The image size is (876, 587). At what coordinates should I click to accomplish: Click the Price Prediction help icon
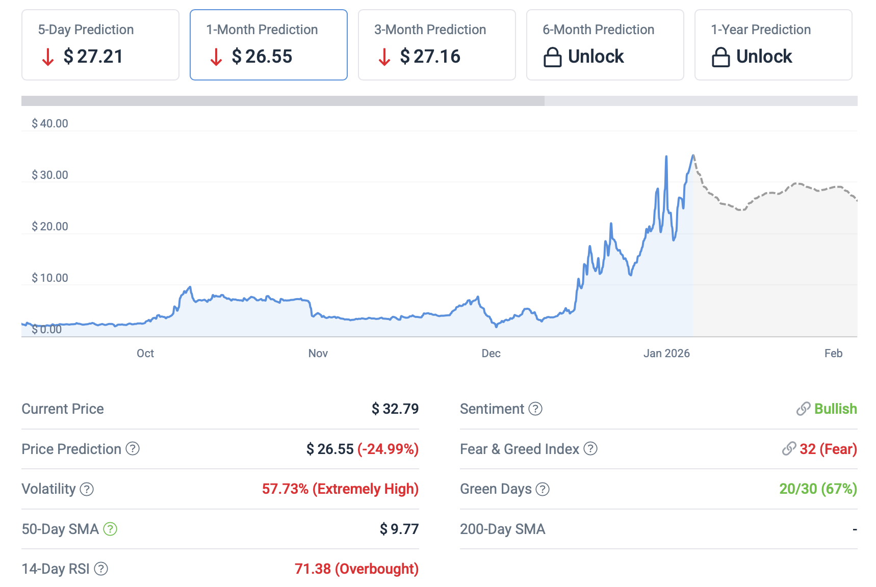[x=133, y=448]
